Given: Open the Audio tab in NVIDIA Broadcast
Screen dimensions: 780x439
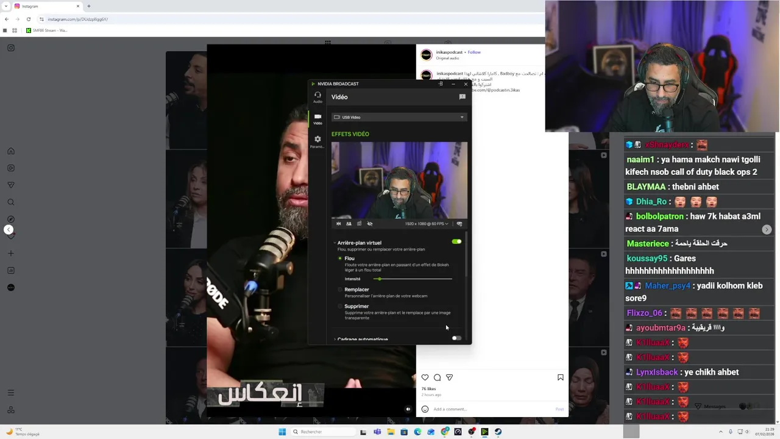Looking at the screenshot, I should (x=317, y=97).
